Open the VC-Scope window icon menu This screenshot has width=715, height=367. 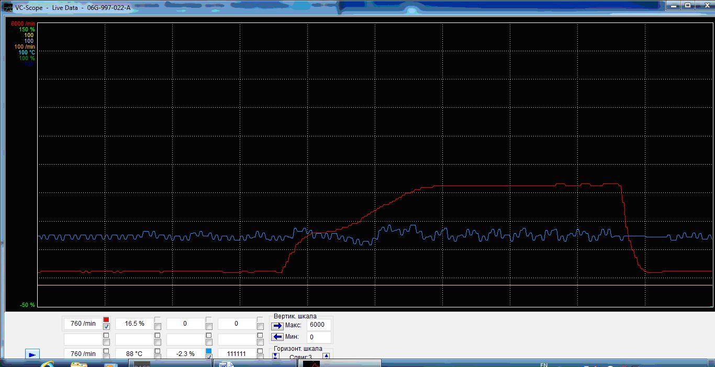tap(8, 8)
